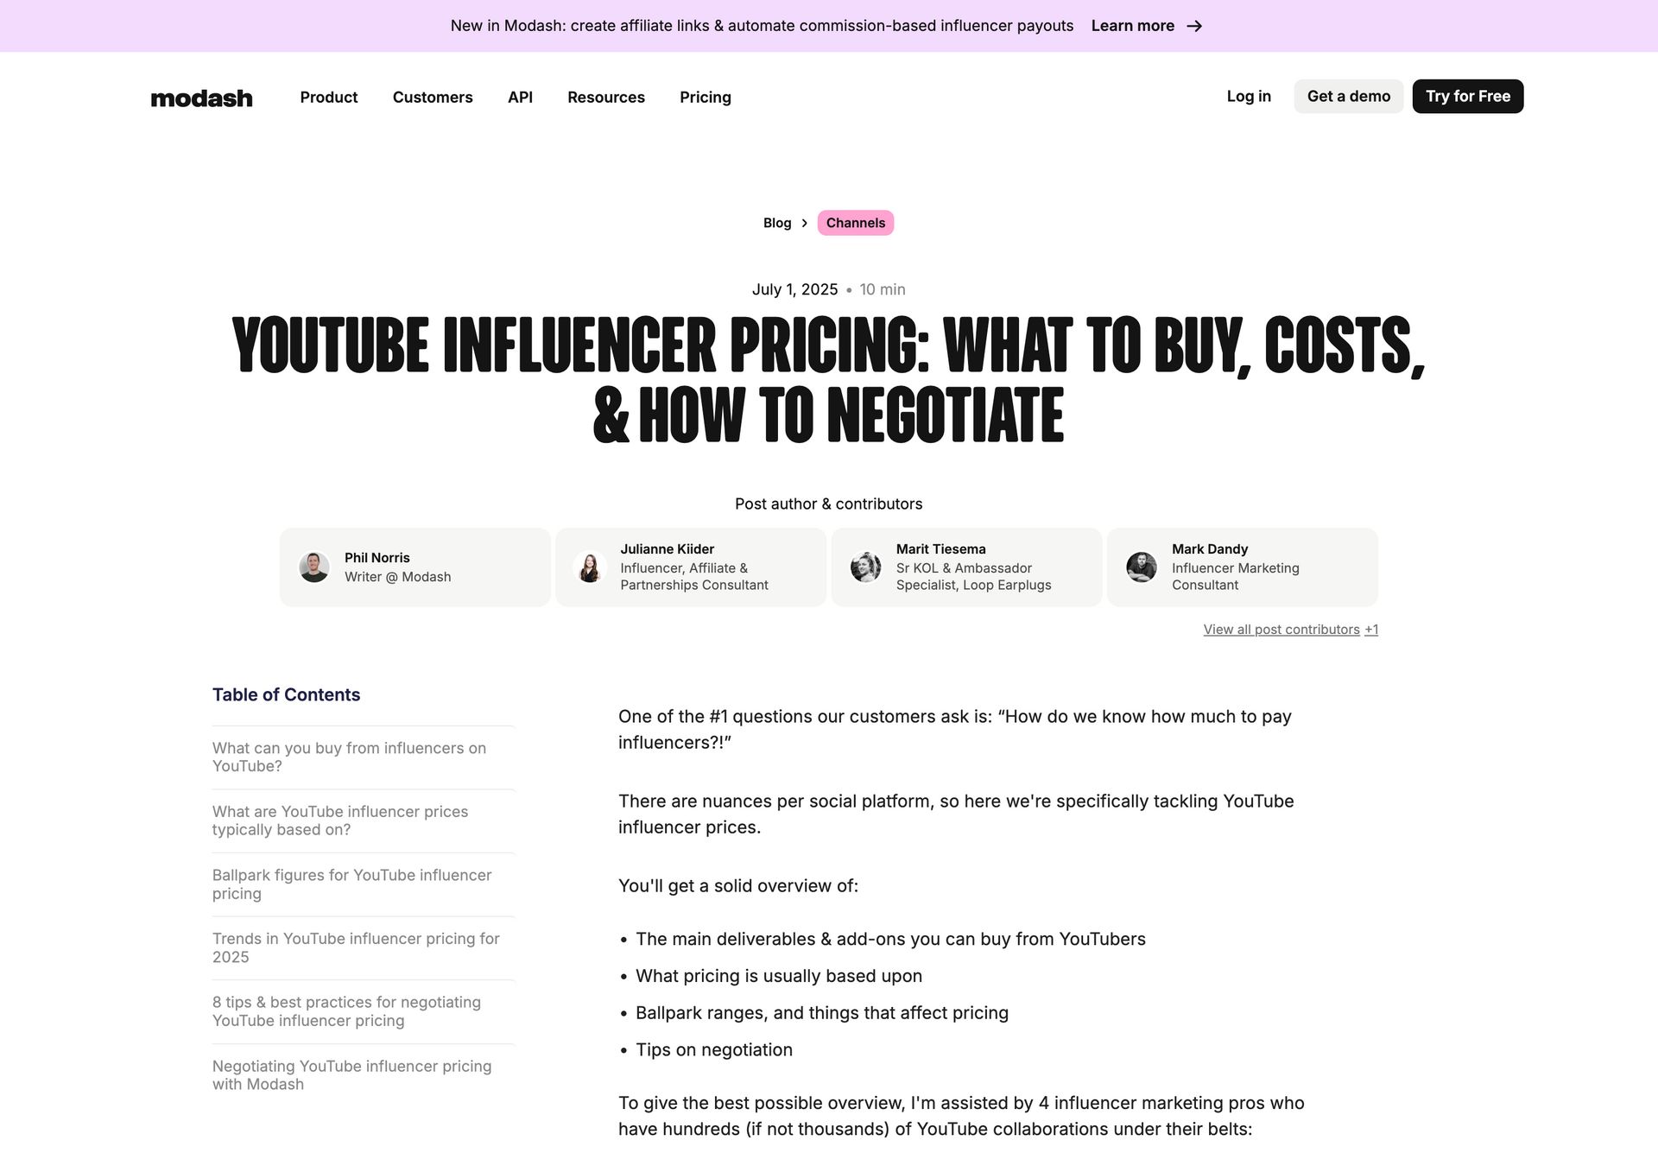Viewport: 1658px width, 1172px height.
Task: Open the Customers menu
Action: (433, 98)
